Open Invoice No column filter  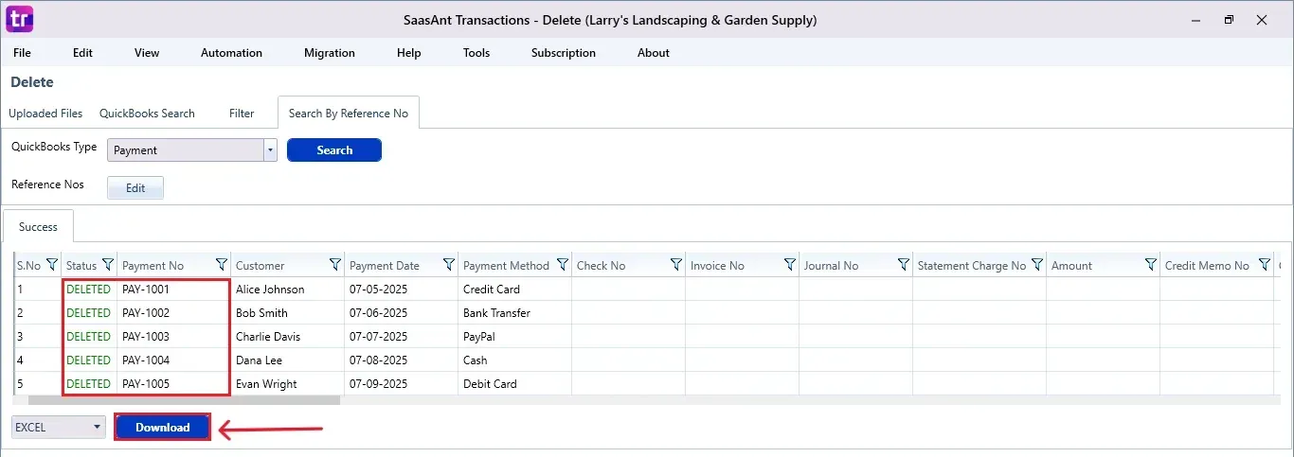pyautogui.click(x=790, y=265)
